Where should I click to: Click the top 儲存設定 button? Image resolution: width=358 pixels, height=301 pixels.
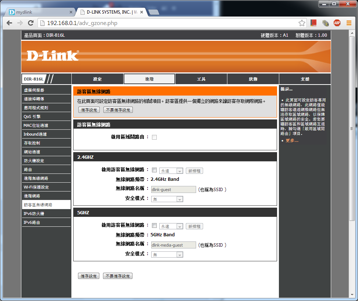pos(89,110)
